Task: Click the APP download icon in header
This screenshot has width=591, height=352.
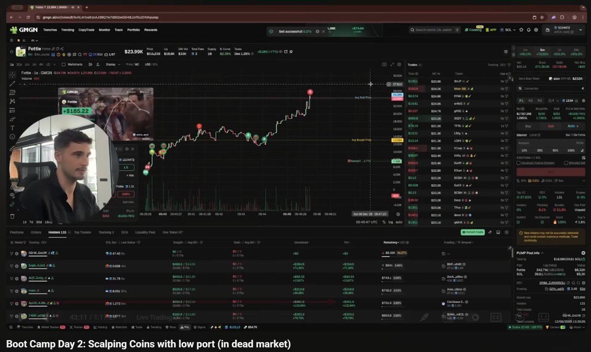Action: (491, 30)
